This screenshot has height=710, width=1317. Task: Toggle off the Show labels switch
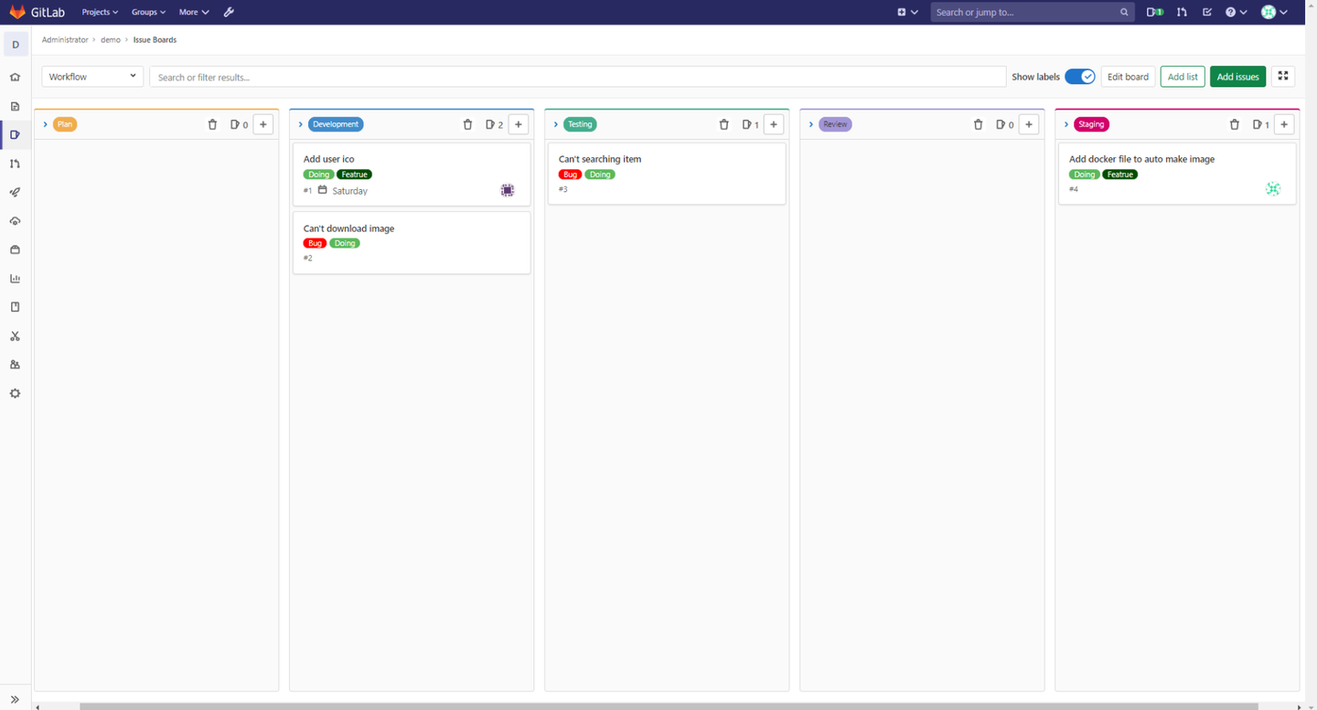pyautogui.click(x=1080, y=77)
